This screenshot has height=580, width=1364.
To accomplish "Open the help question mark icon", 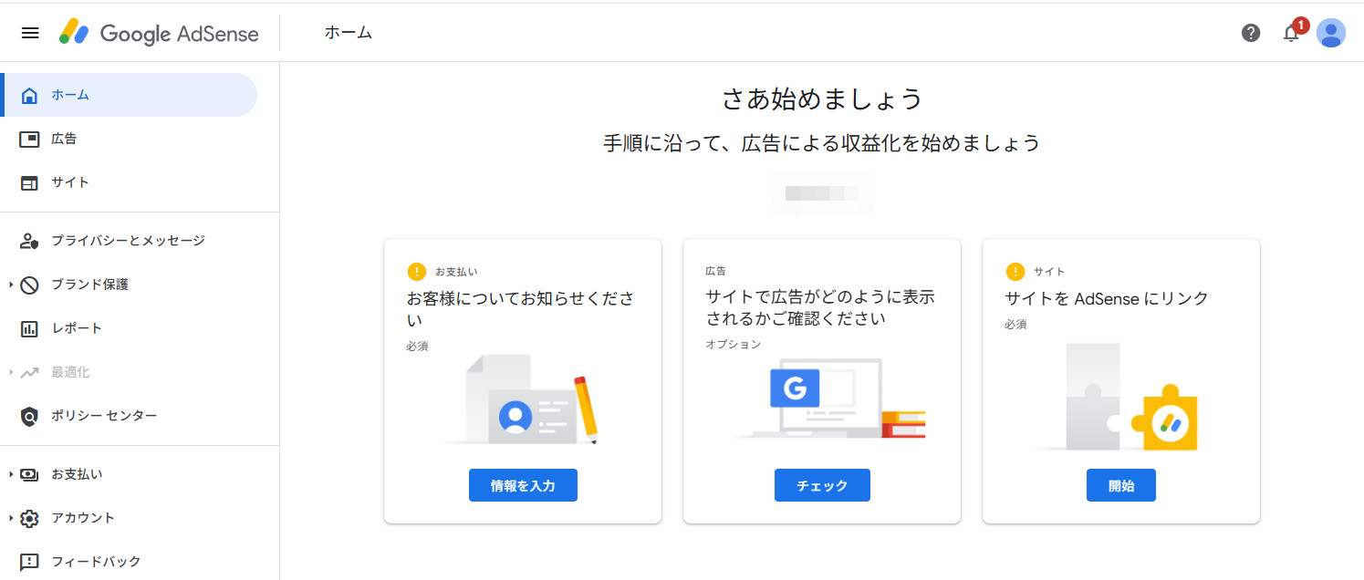I will click(x=1251, y=33).
